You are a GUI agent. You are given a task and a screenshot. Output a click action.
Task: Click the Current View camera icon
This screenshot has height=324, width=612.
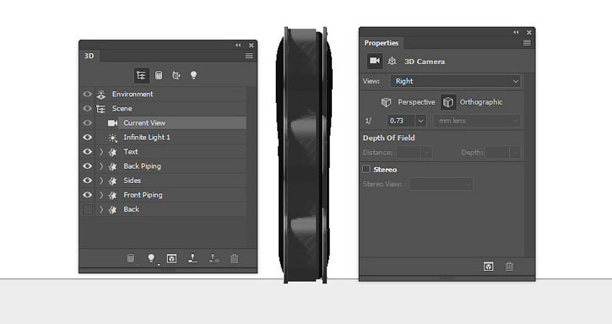pyautogui.click(x=112, y=123)
